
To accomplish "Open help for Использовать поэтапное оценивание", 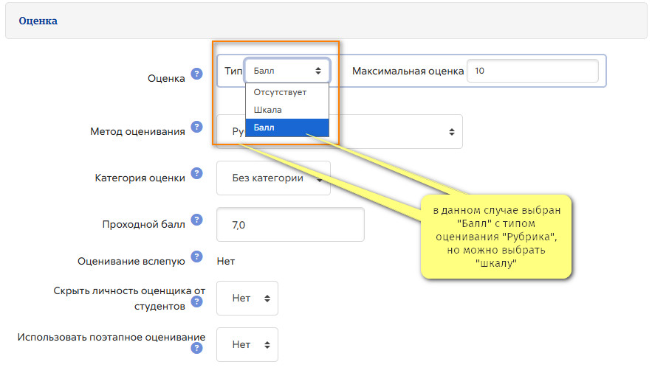I will (196, 348).
